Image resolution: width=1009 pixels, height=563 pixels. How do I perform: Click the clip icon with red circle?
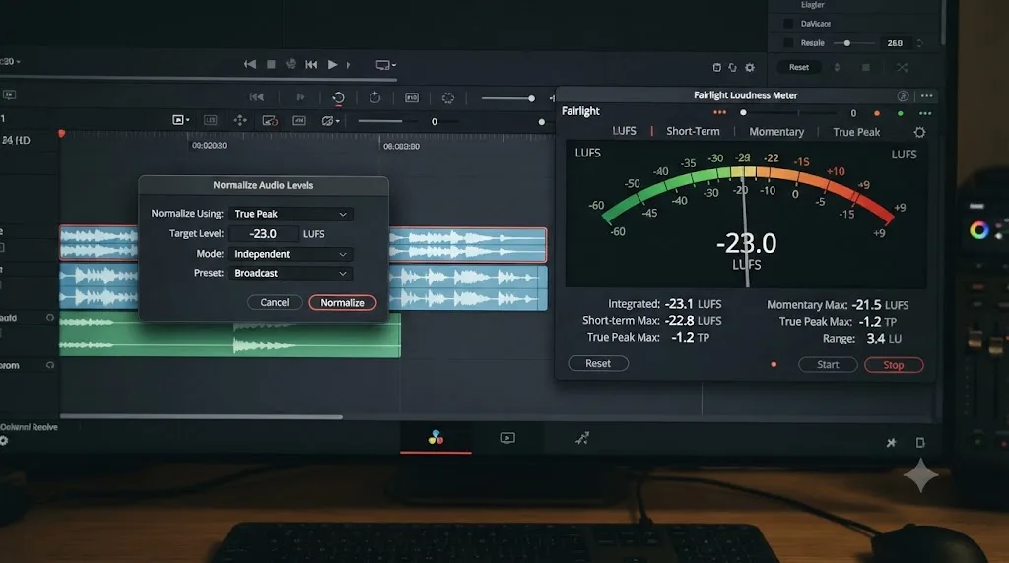(x=270, y=120)
